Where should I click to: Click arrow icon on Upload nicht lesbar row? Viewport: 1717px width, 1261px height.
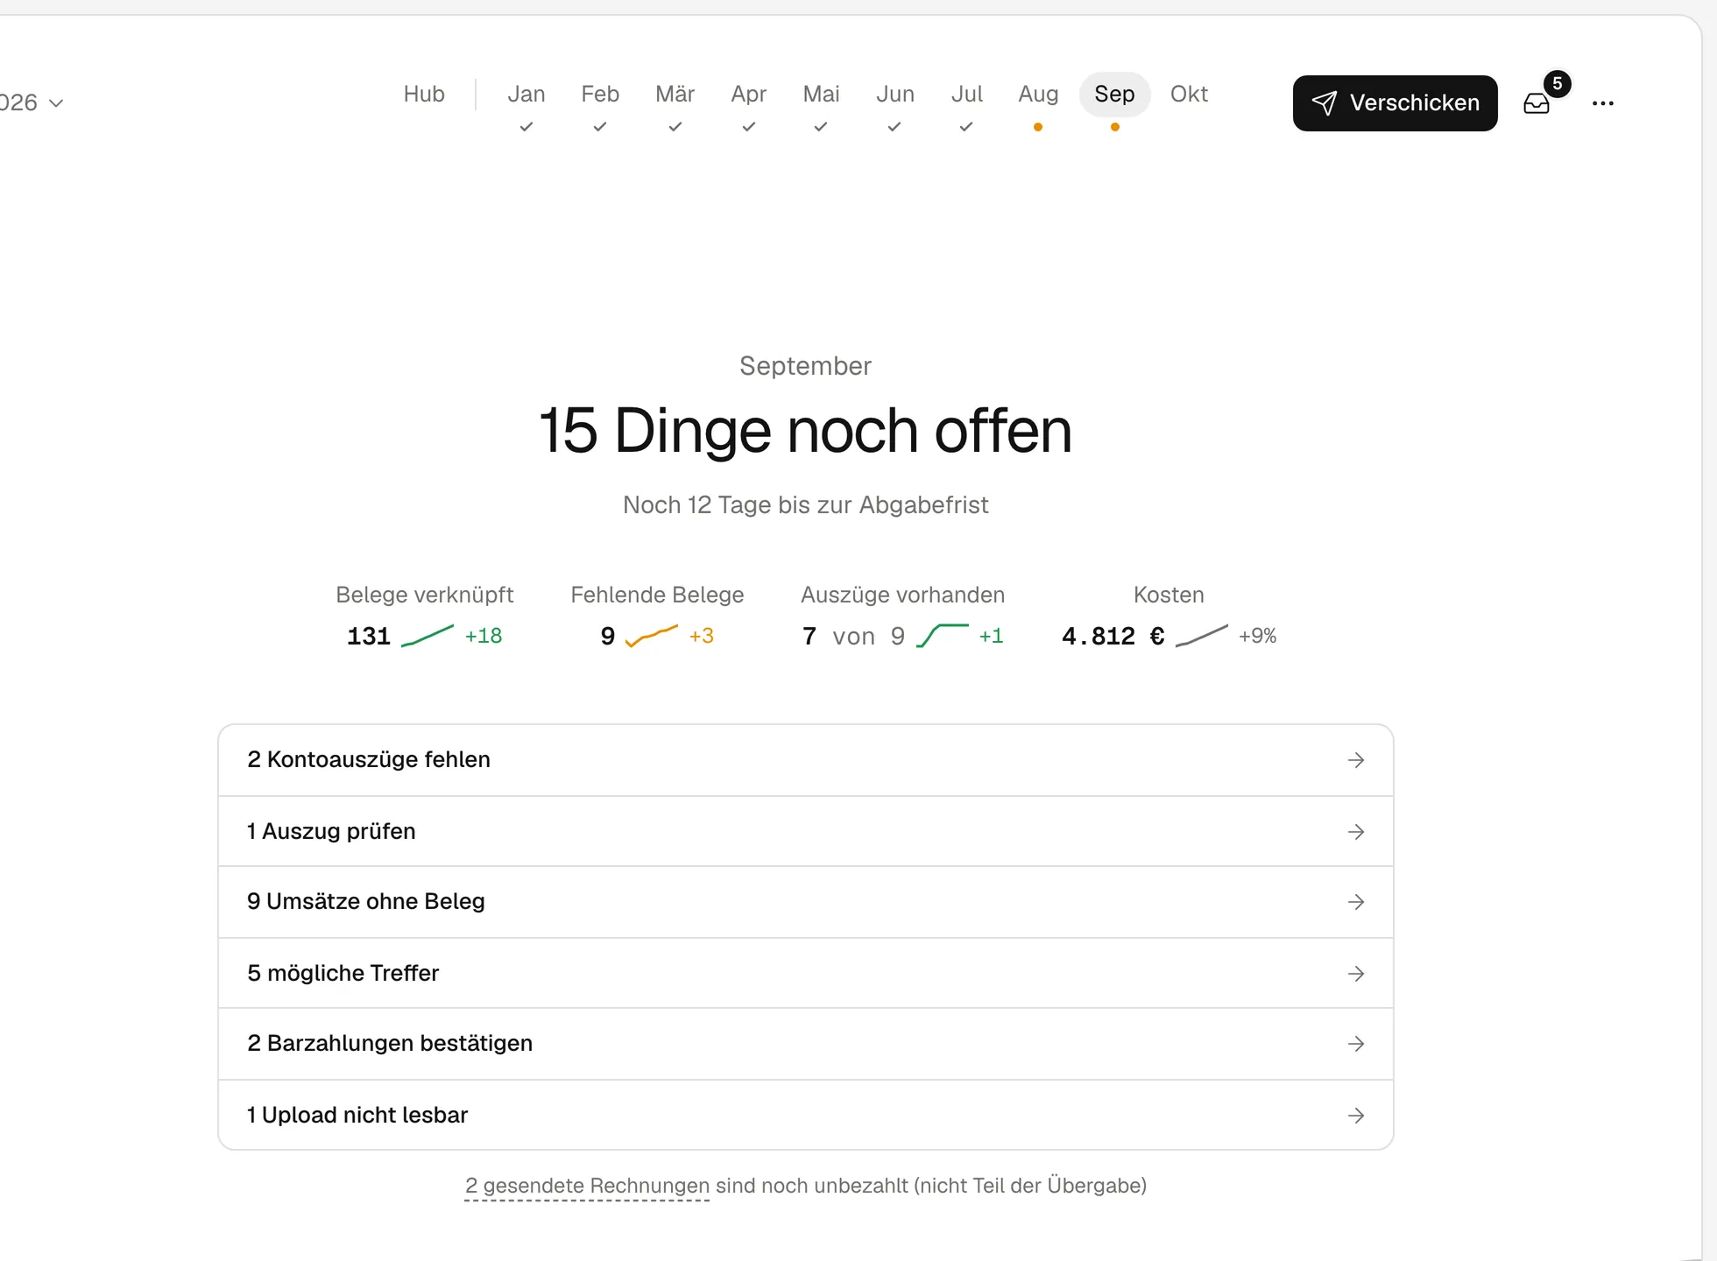1356,1116
